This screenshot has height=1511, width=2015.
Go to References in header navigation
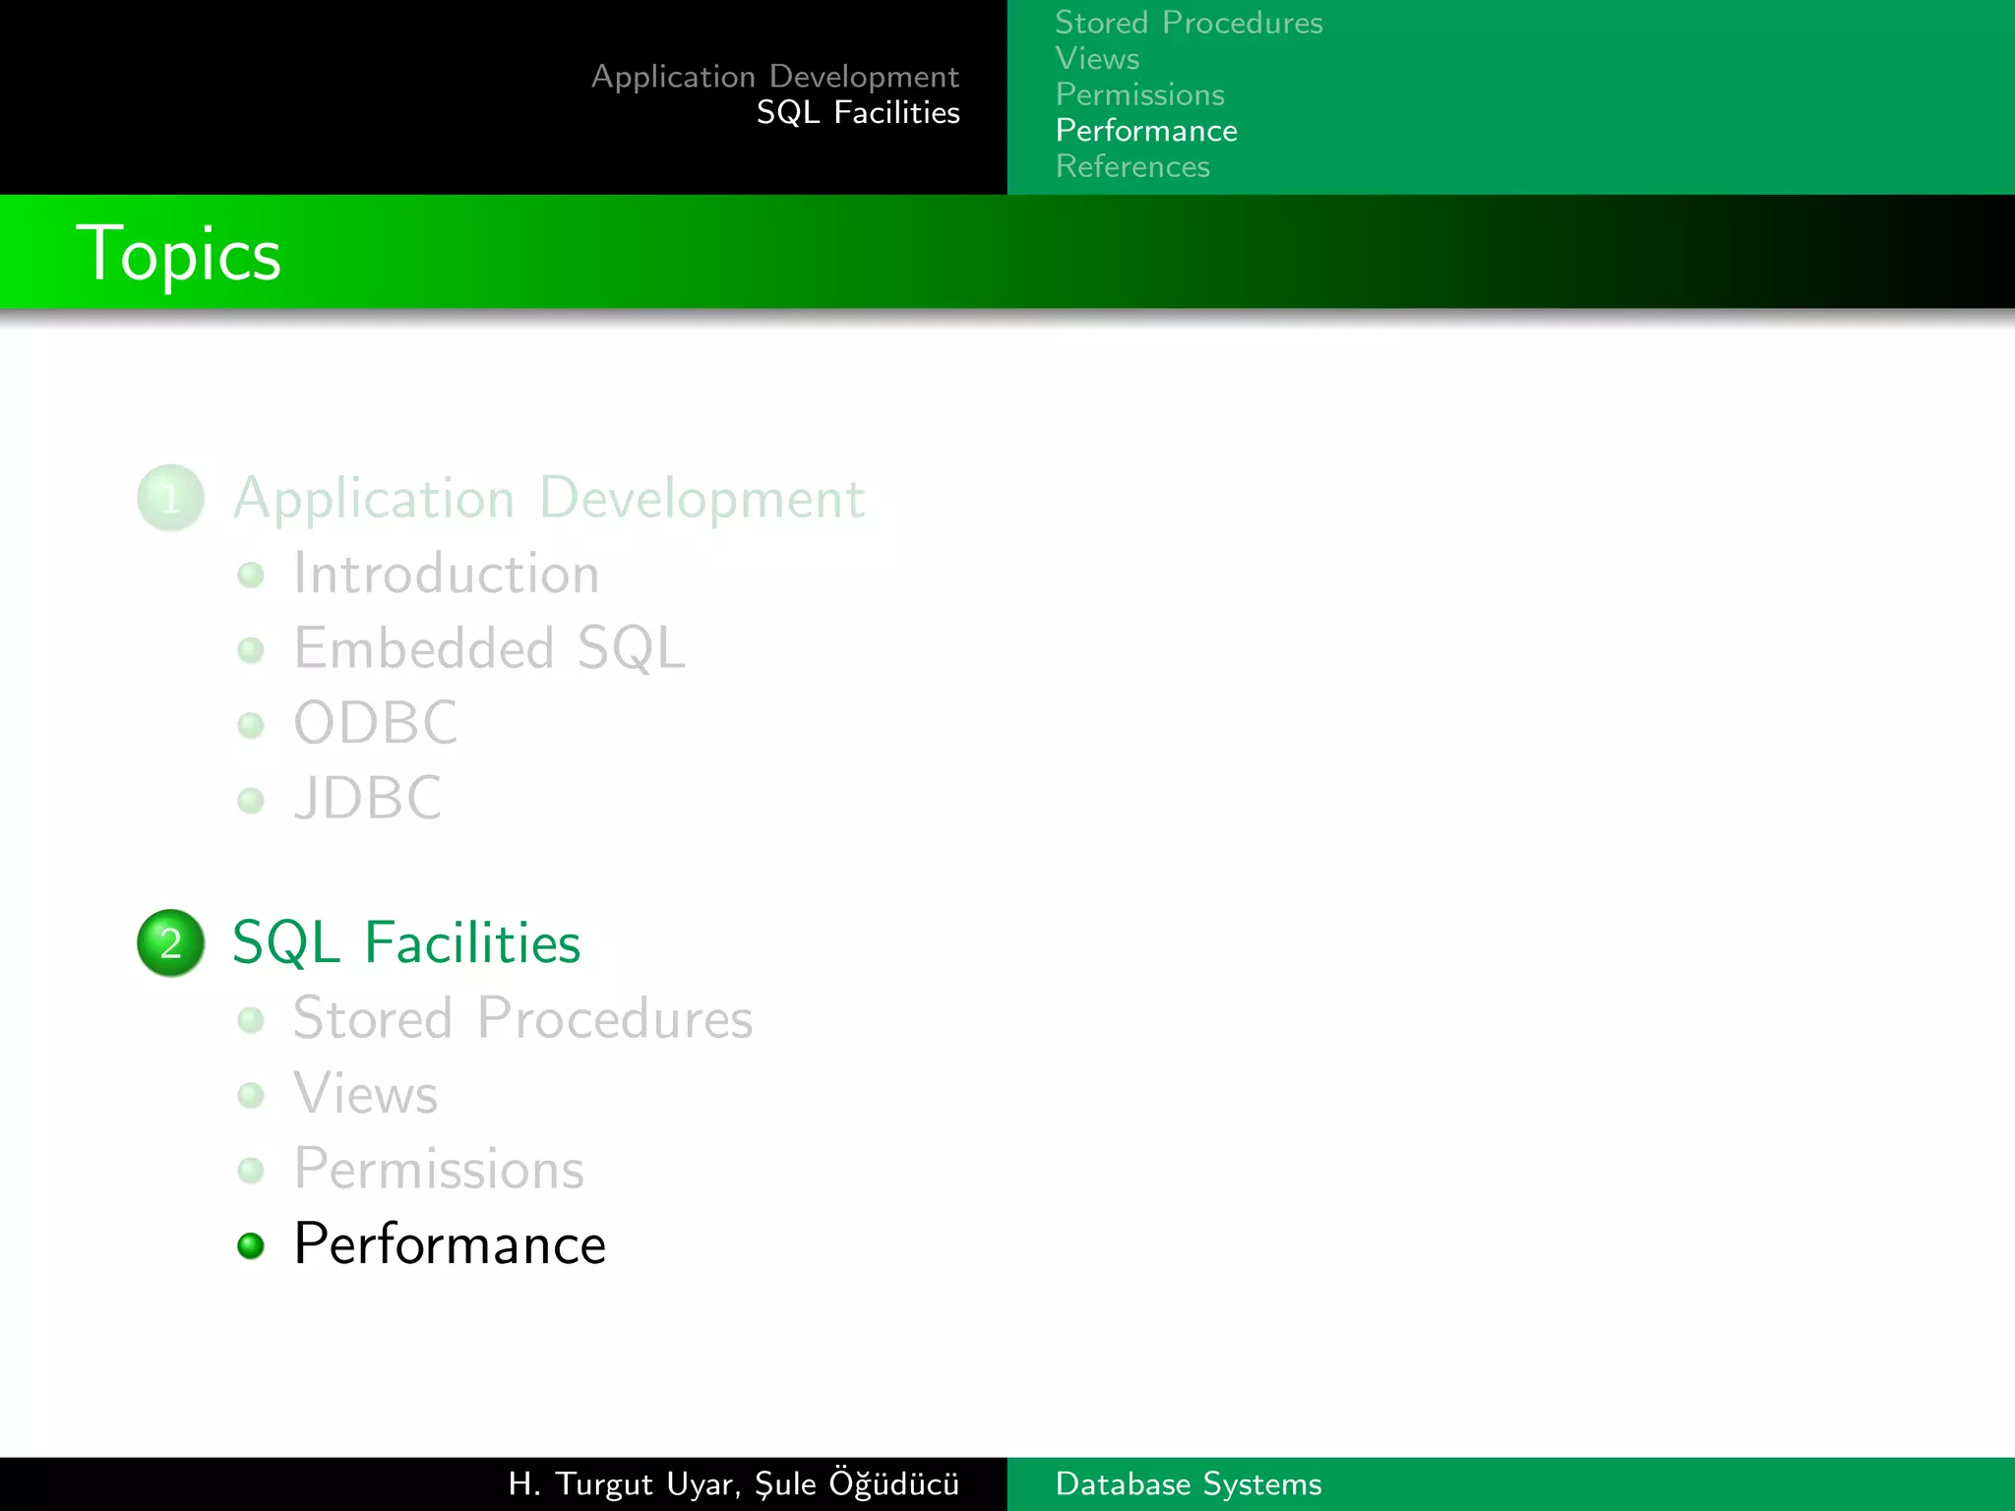(1132, 166)
